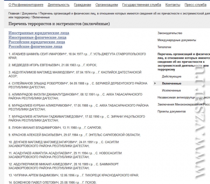Viewport: 210px width, 184px height.
Task: Click the Главная breadcrumb link
Action: pos(14,14)
